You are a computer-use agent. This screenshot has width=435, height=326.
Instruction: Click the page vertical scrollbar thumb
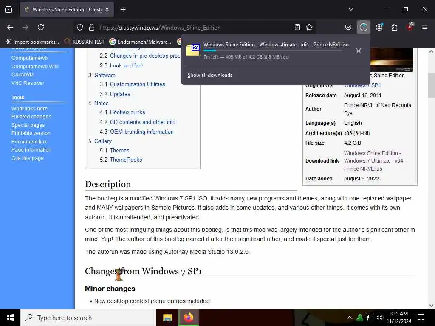coord(431,85)
